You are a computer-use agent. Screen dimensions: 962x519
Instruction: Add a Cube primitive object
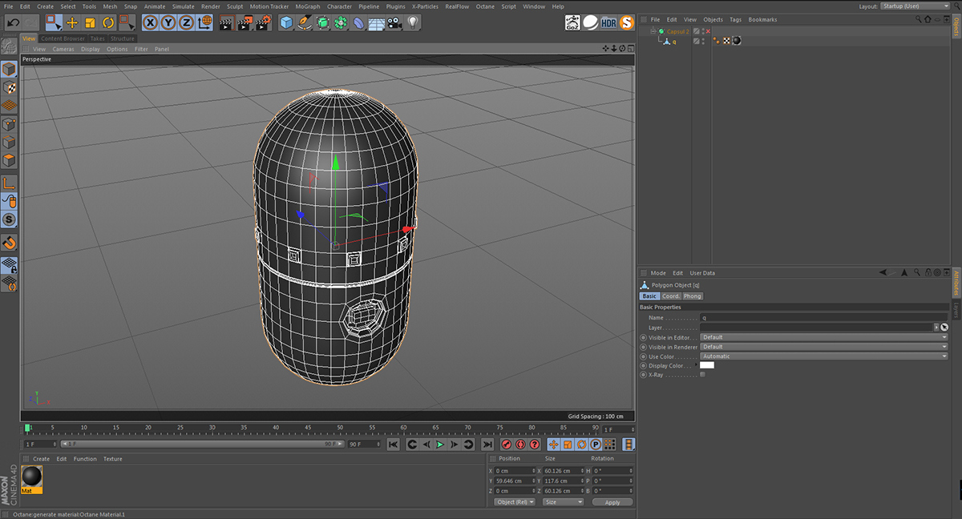286,22
